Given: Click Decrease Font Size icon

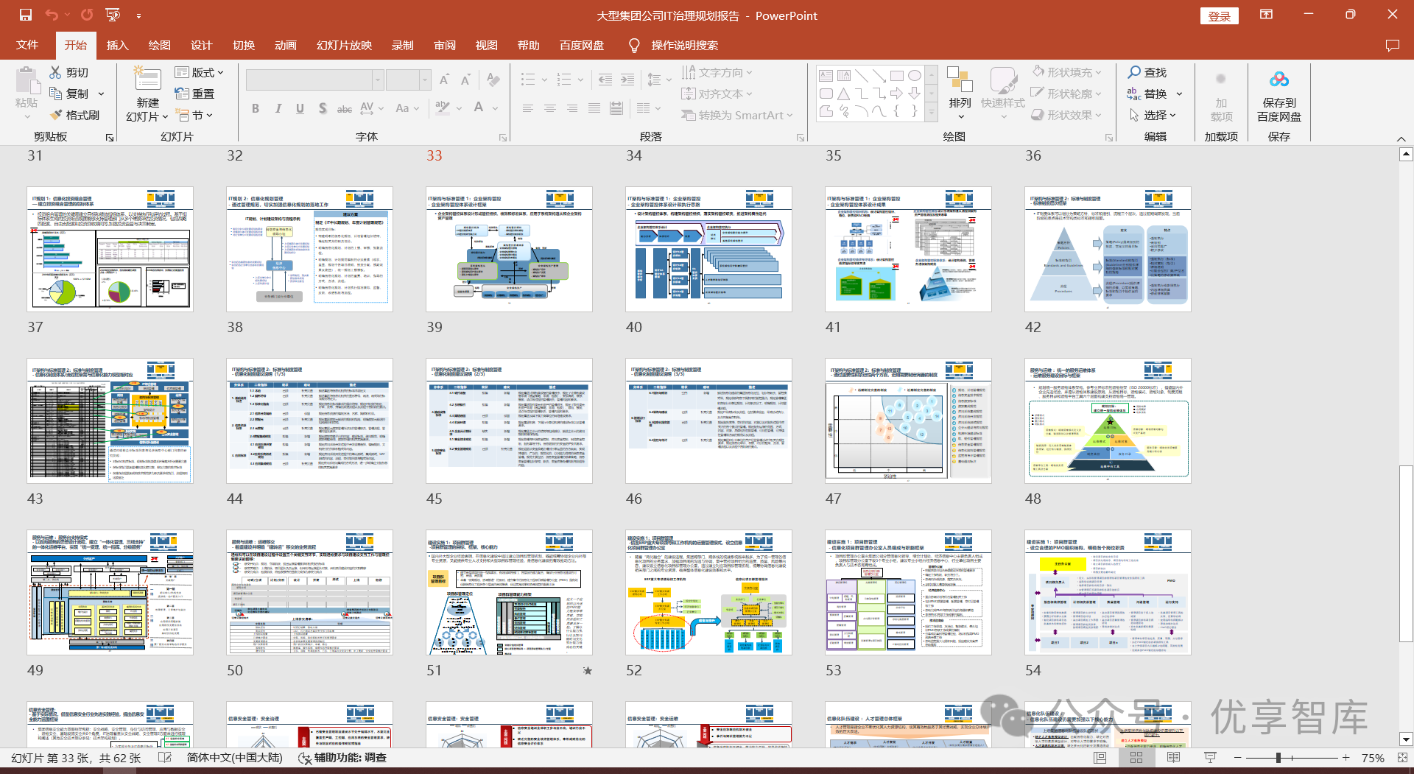Looking at the screenshot, I should [465, 80].
